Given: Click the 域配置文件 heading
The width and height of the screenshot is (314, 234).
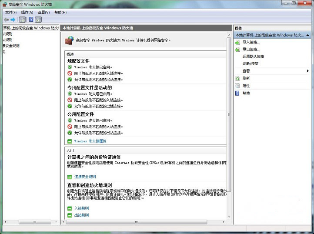Looking at the screenshot, I should [78, 61].
